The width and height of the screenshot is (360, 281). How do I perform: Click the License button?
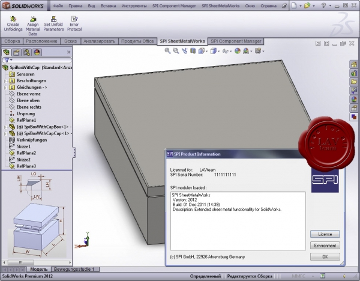(x=325, y=234)
